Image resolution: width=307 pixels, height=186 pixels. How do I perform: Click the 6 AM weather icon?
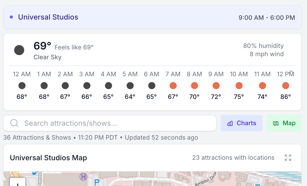tap(152, 86)
